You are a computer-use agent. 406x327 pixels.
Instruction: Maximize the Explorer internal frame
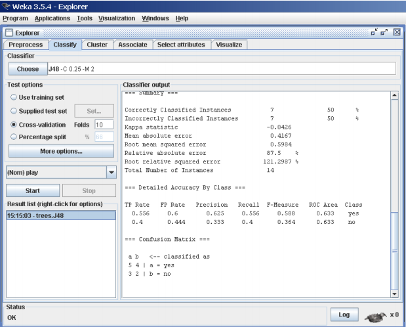(x=384, y=32)
